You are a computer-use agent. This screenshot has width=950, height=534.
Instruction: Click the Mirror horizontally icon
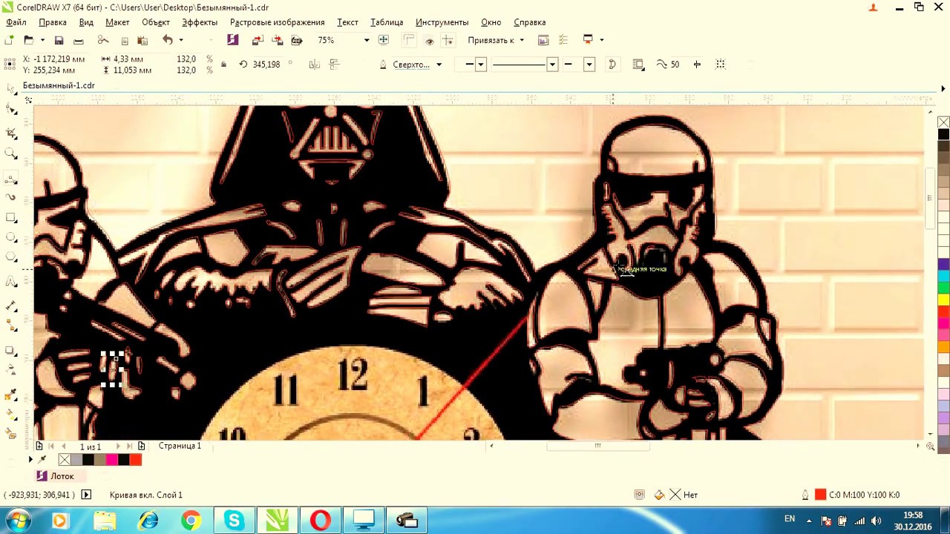click(x=315, y=65)
